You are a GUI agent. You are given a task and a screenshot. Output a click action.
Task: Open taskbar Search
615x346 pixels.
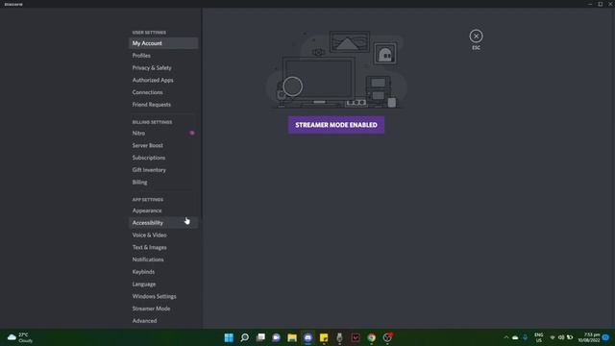click(245, 337)
